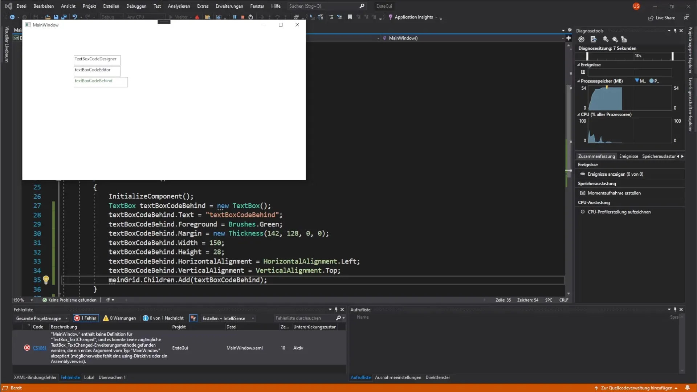
Task: Click the export diagnostics session icon
Action: click(593, 39)
